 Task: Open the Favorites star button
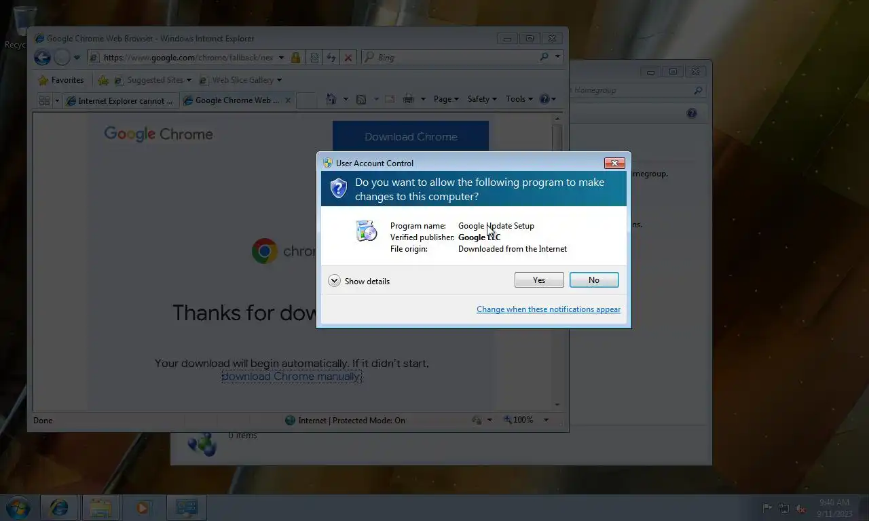[x=61, y=80]
